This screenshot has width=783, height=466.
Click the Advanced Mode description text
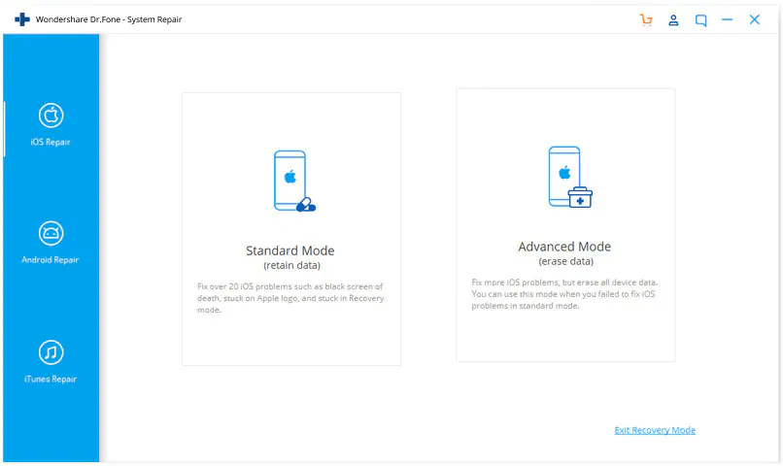(564, 293)
